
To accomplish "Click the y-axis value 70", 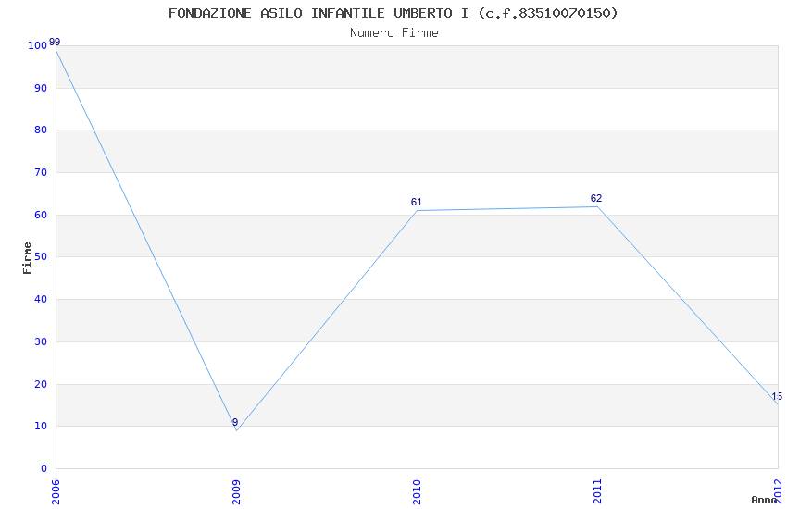I will 41,172.
